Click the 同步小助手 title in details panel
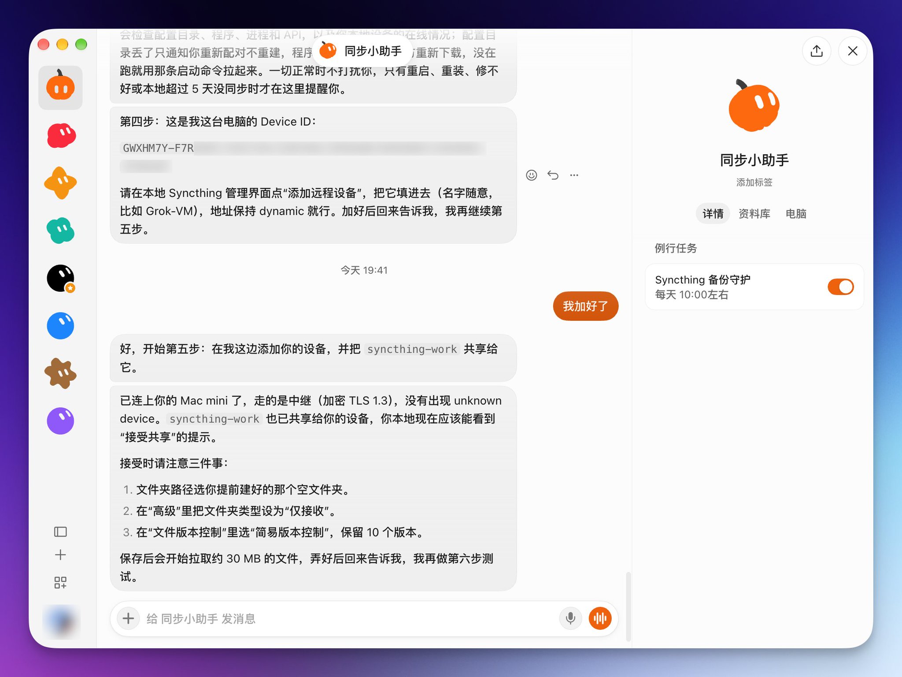Viewport: 902px width, 677px height. (x=754, y=160)
